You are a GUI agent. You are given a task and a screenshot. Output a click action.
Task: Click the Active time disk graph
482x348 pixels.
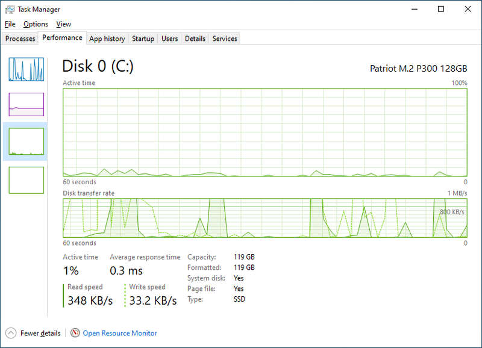click(265, 132)
